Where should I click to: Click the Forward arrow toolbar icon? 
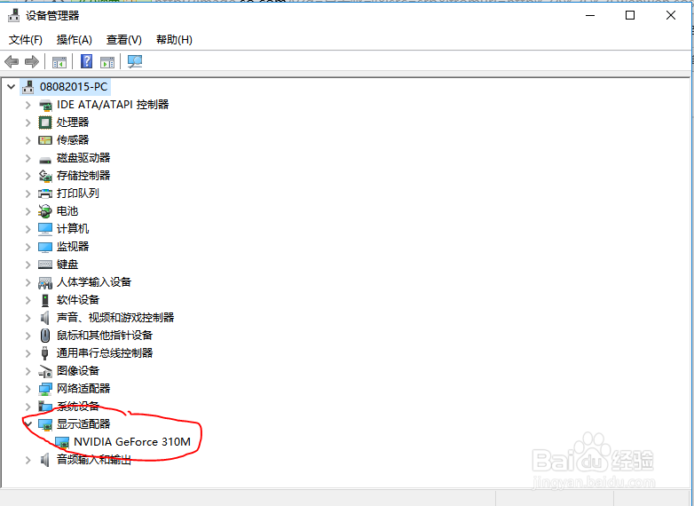point(32,61)
